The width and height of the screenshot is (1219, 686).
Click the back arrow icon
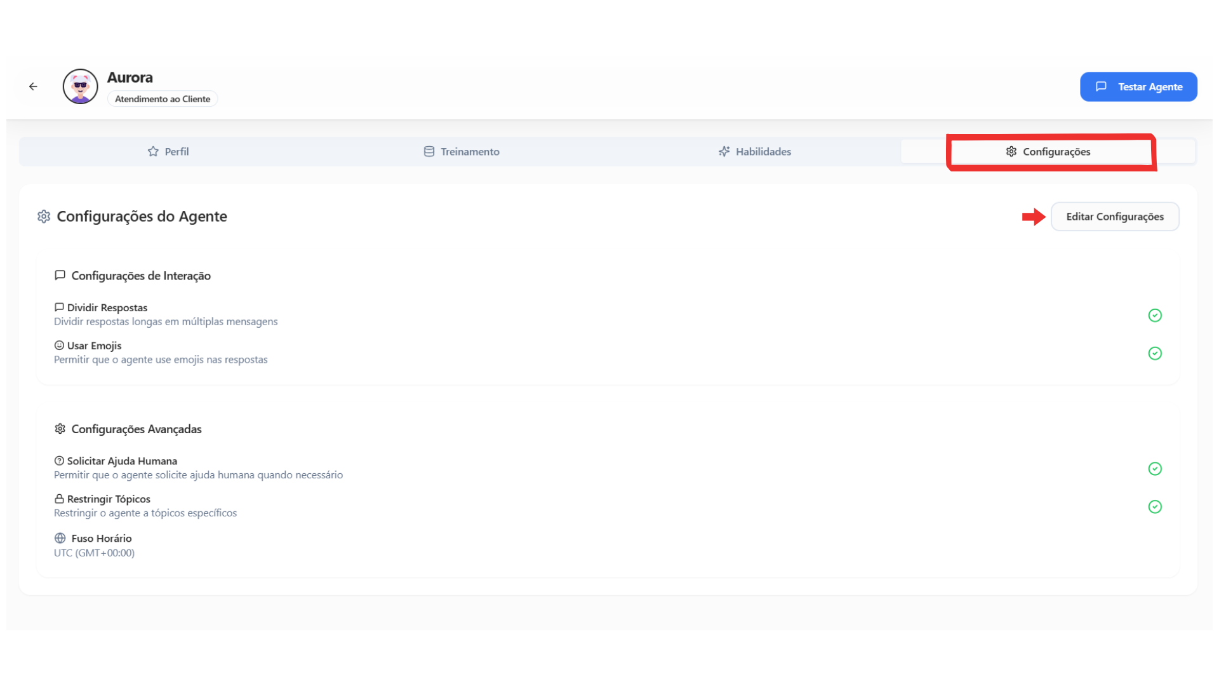(33, 86)
